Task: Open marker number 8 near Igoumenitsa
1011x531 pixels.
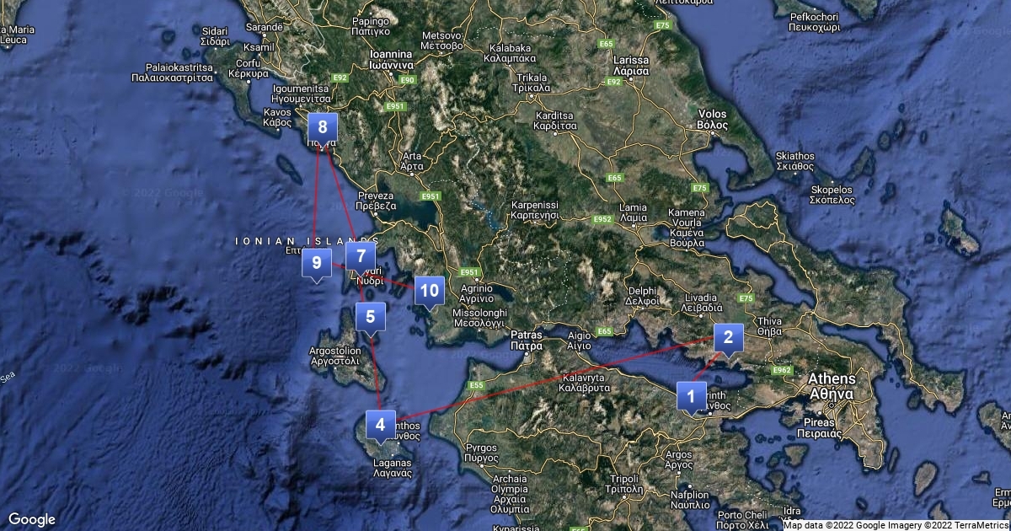Action: click(322, 128)
